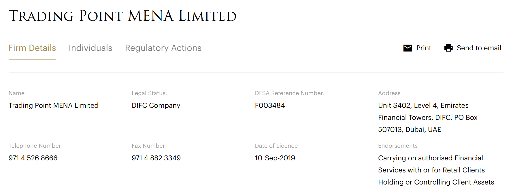Click the fax number 971 4 882 3349

coord(156,158)
